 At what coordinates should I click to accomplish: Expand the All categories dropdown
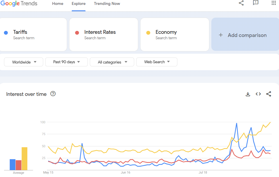[112, 62]
